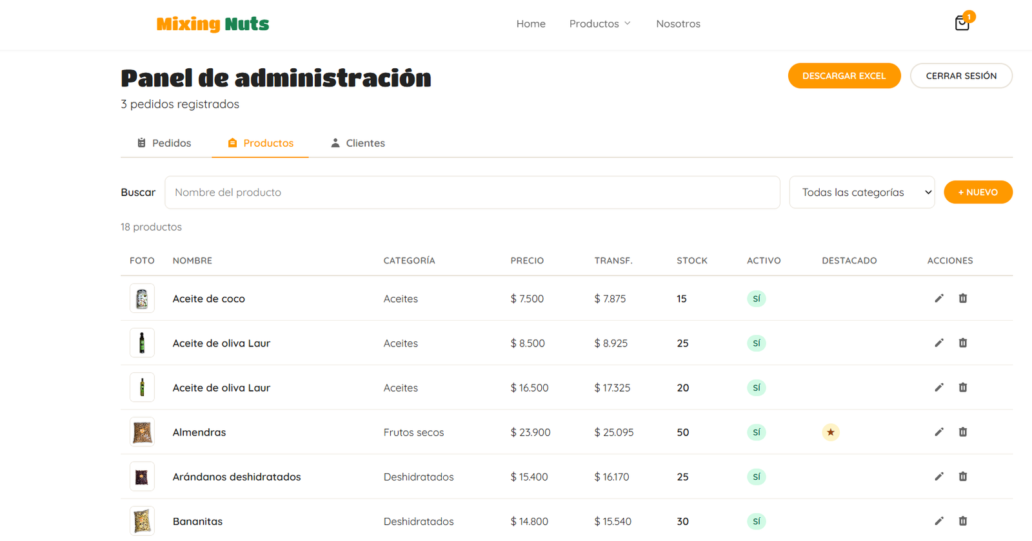Open the Almendras photo thumbnail
The width and height of the screenshot is (1032, 541).
(142, 432)
